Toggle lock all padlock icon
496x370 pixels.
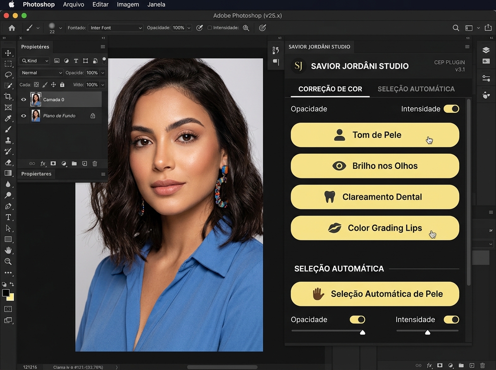coord(62,85)
